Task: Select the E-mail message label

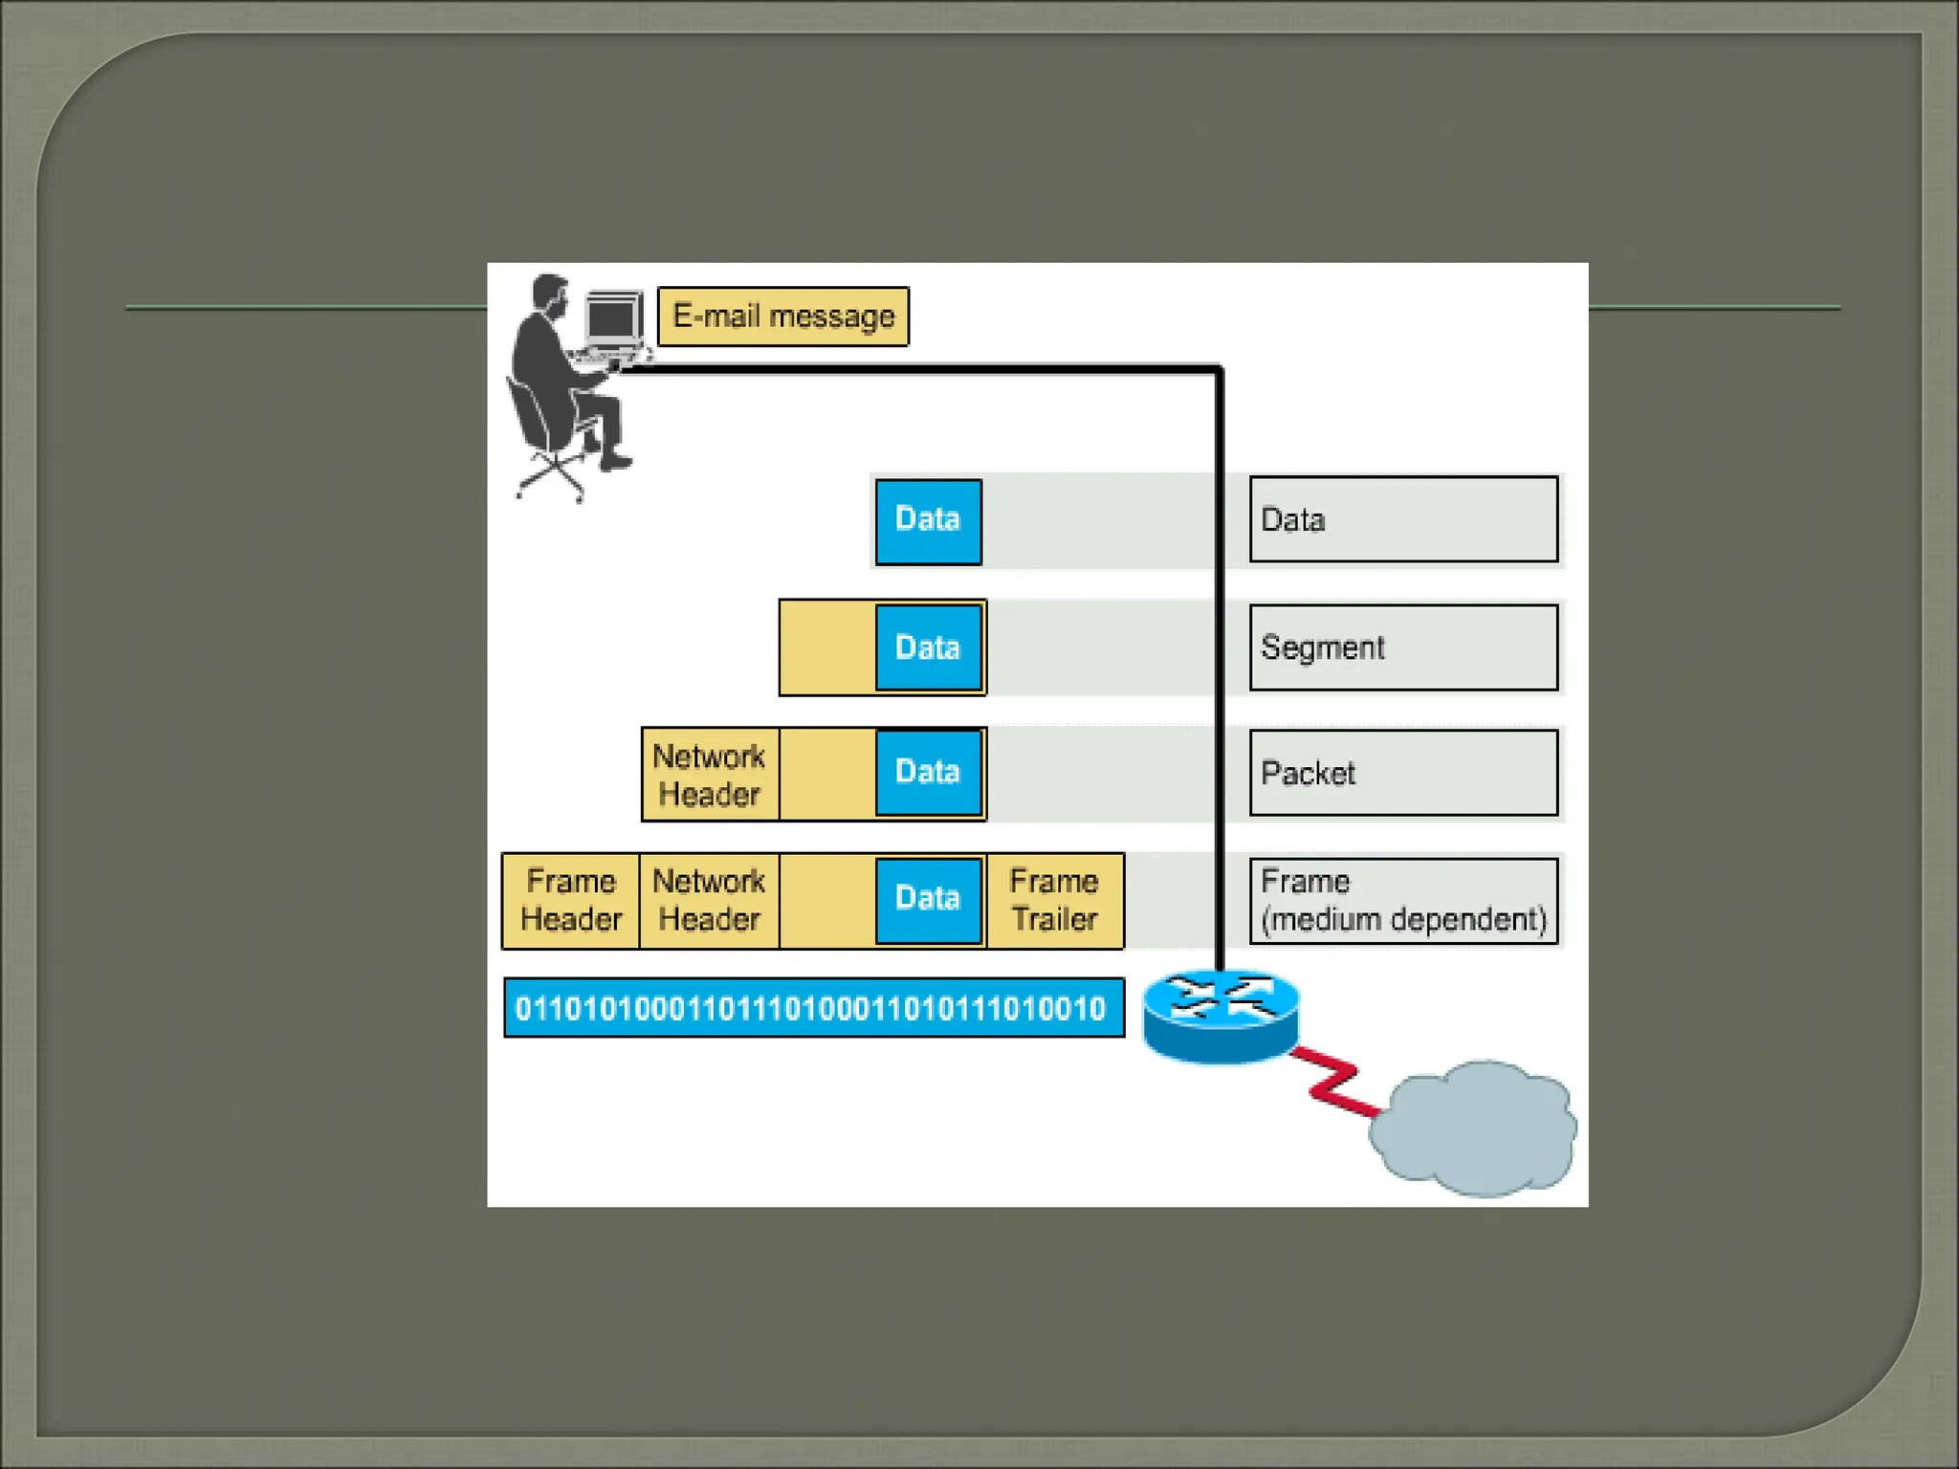Action: tap(782, 317)
